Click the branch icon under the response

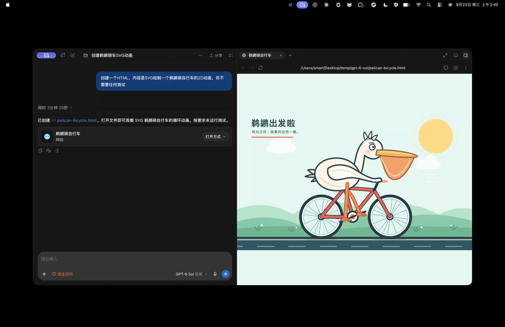click(57, 150)
